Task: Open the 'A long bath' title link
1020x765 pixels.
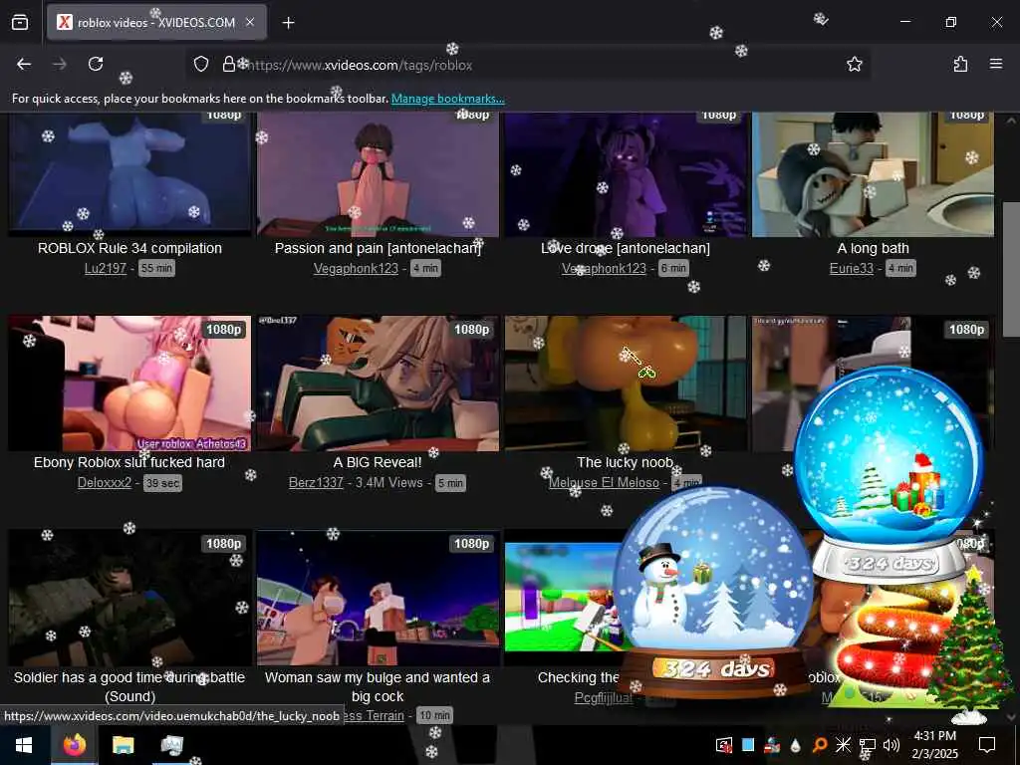Action: click(873, 248)
